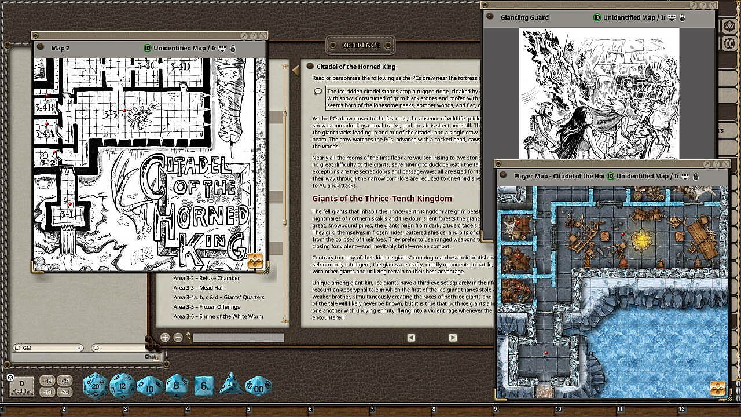Roll the d4 die
Image resolution: width=741 pixels, height=417 pixels.
[x=232, y=385]
